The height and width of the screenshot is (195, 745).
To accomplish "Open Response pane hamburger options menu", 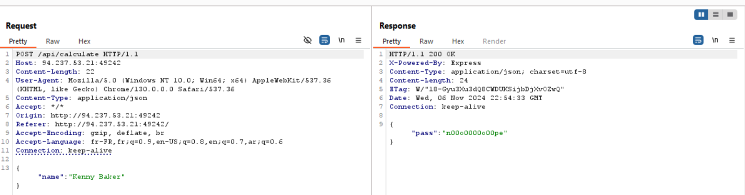I will click(732, 40).
